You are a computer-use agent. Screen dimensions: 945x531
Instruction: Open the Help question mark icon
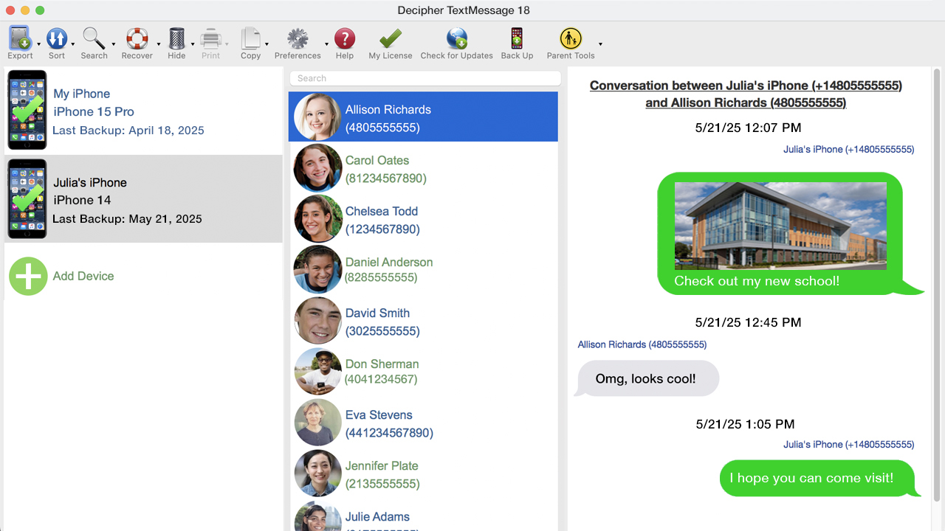345,38
